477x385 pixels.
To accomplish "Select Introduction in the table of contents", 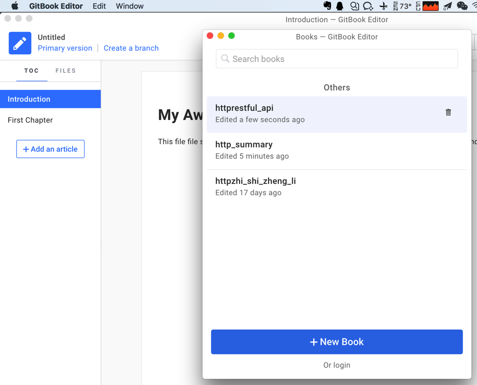I will pos(50,99).
